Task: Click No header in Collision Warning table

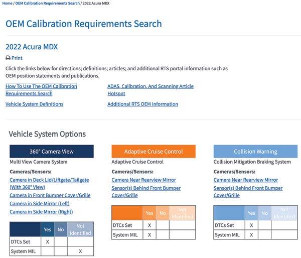Action: click(x=264, y=213)
